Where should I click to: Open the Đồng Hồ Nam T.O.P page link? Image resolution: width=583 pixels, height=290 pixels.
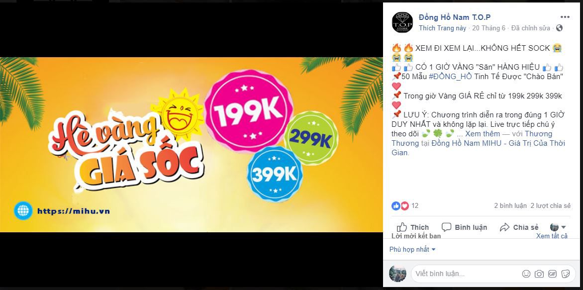click(454, 17)
